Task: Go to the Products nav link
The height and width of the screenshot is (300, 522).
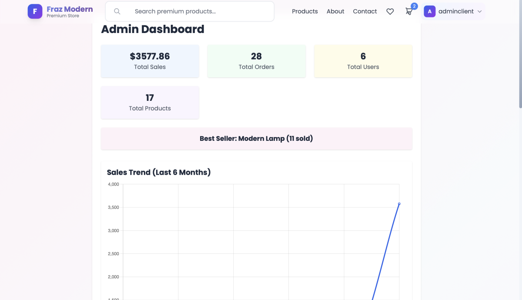Action: (304, 12)
